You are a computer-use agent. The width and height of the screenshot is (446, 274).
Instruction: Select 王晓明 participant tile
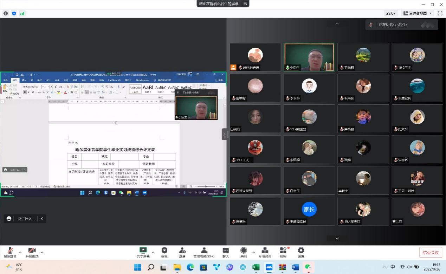tap(363, 57)
